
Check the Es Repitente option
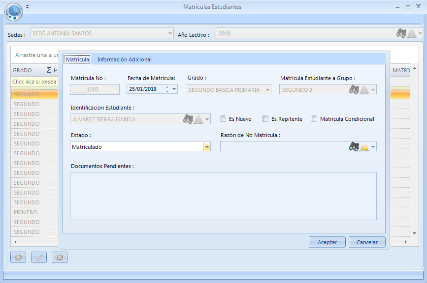[265, 119]
